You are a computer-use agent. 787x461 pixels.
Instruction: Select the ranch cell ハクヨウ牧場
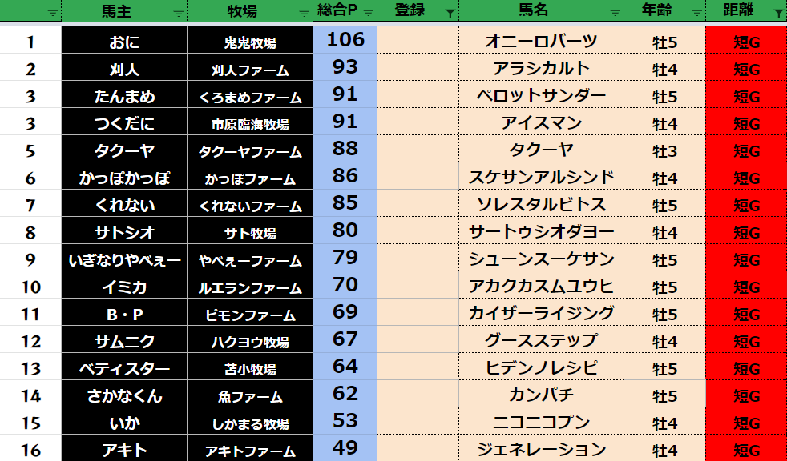pyautogui.click(x=249, y=343)
